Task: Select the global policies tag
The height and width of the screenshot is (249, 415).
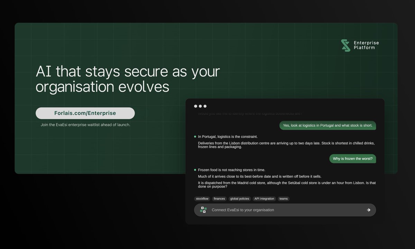Action: pos(240,199)
